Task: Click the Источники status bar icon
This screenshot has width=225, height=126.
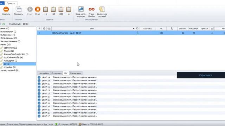Action: pos(56,124)
